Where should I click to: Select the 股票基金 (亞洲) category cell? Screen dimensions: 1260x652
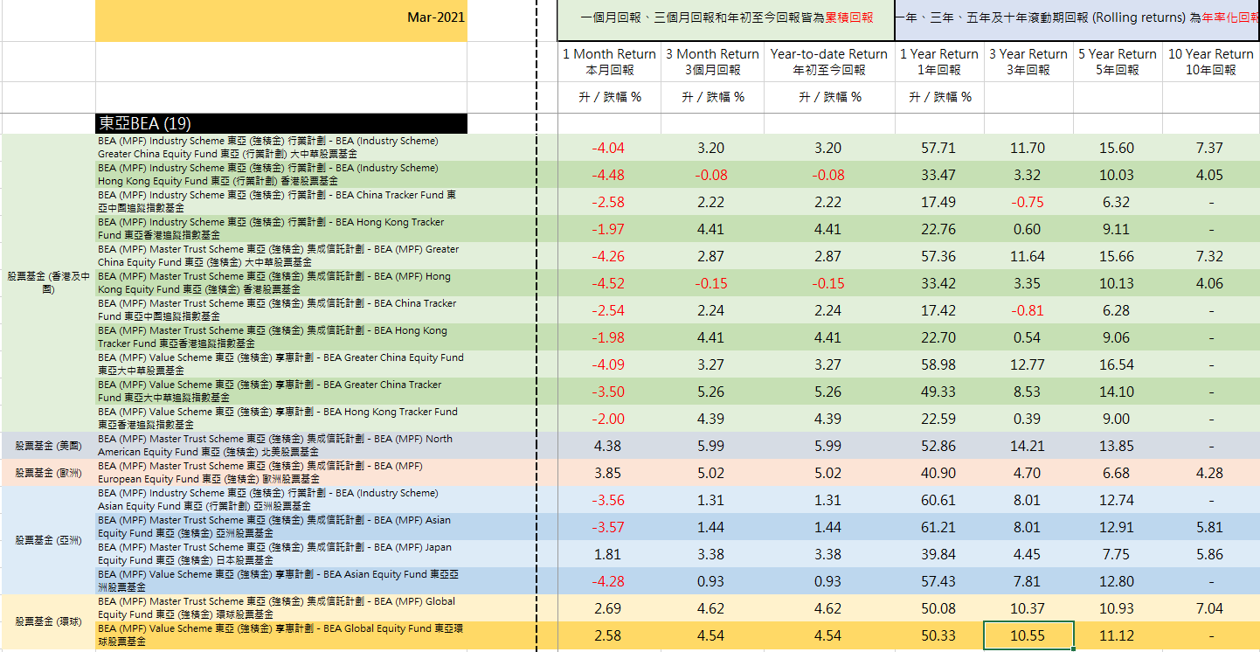[48, 540]
